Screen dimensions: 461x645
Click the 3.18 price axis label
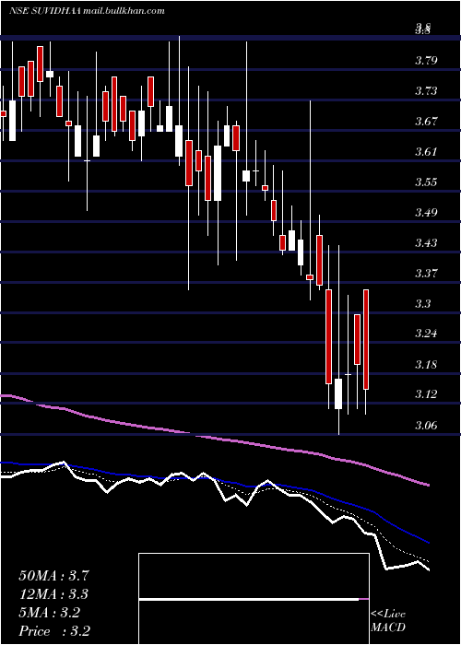pyautogui.click(x=426, y=365)
